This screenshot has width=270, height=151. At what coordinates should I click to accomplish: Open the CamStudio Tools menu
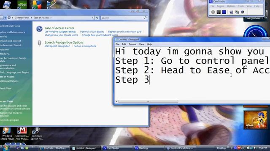[x=241, y=6]
